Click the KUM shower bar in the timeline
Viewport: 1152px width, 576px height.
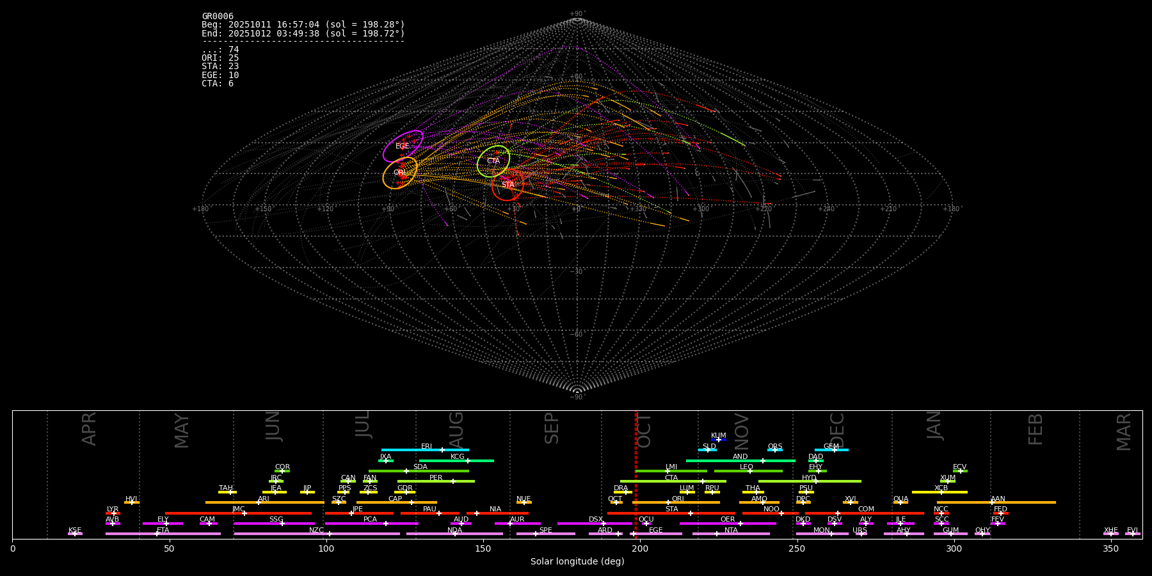coord(719,440)
